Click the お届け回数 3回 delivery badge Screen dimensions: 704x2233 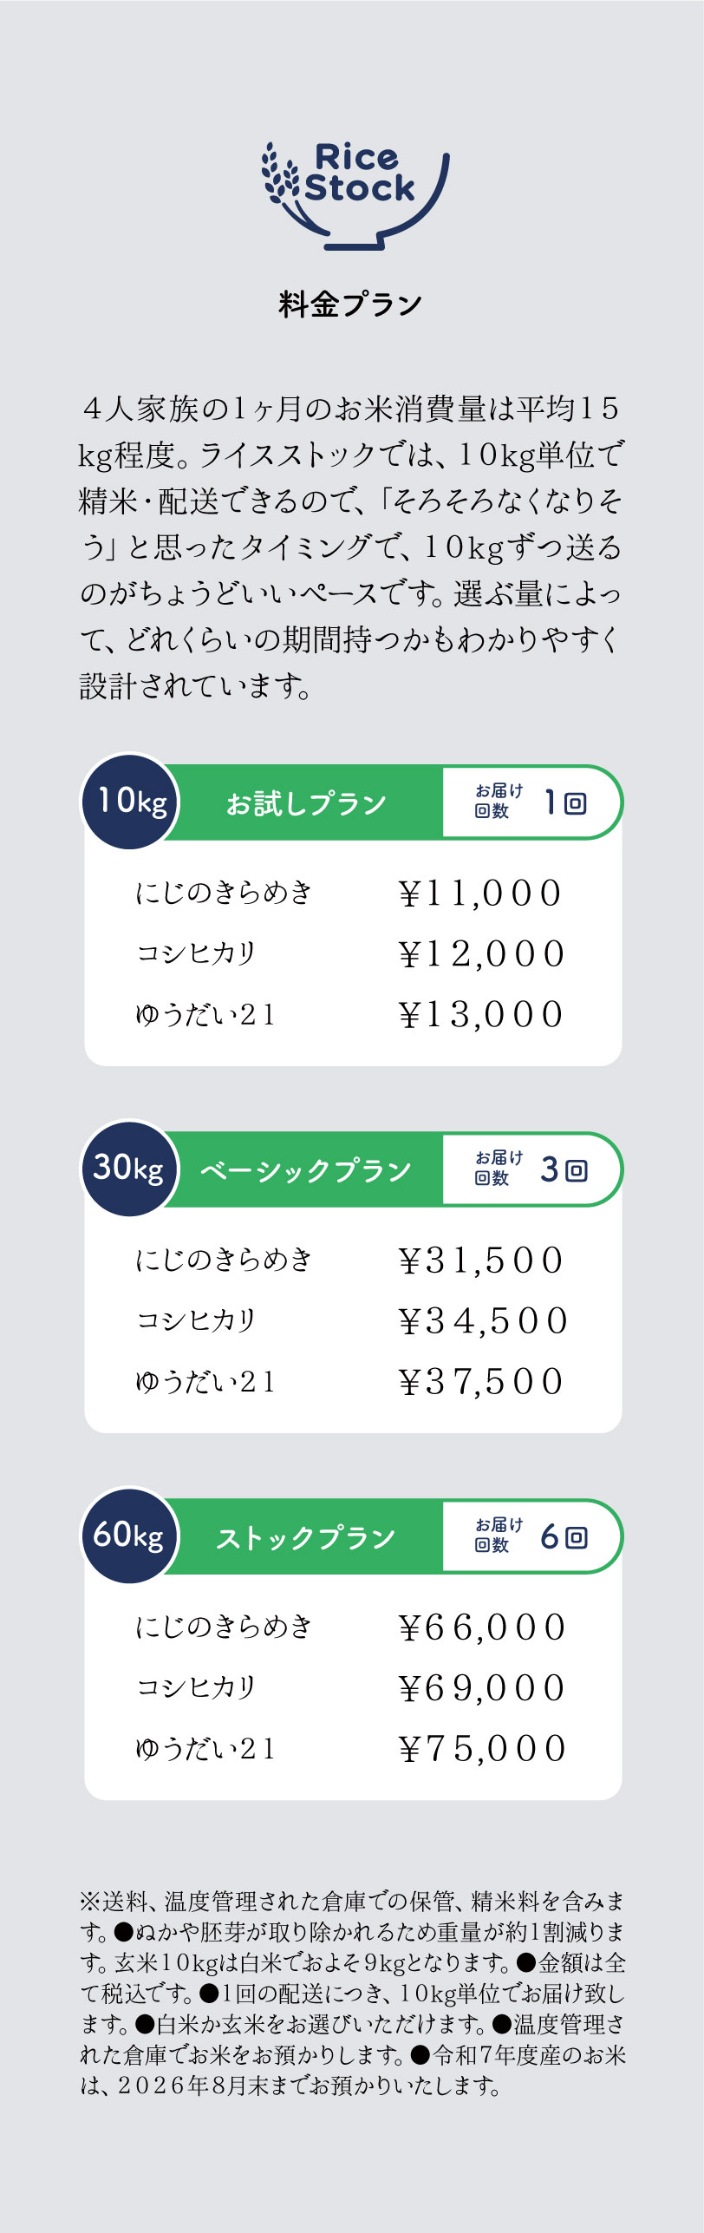coord(530,1169)
